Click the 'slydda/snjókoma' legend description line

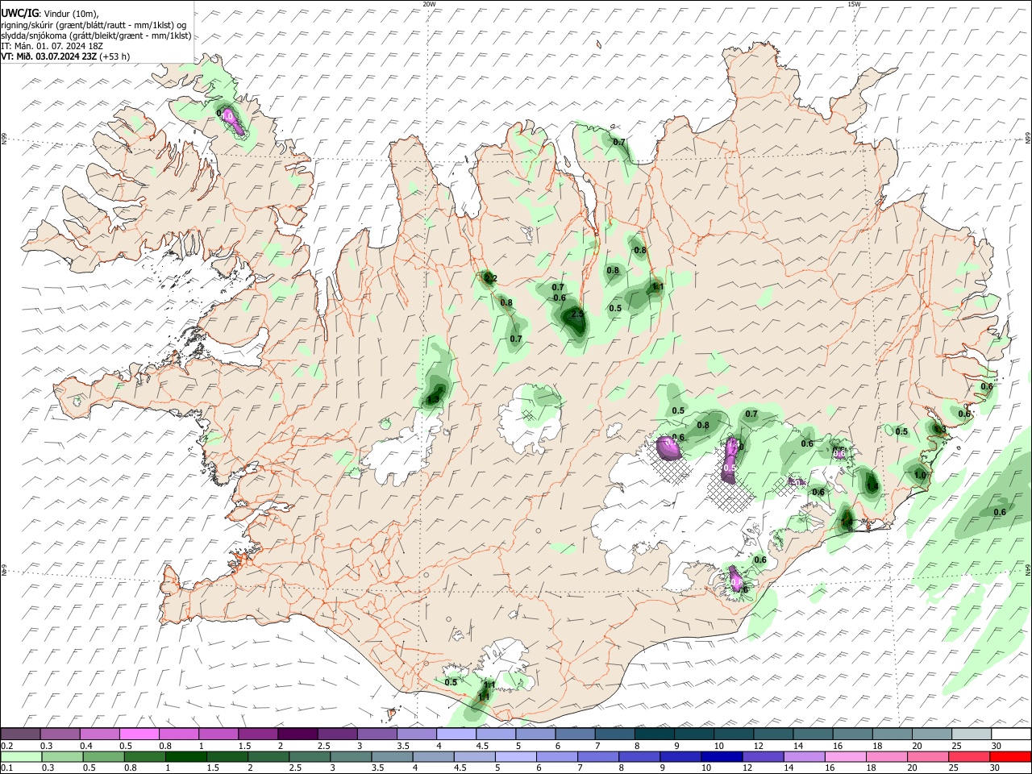coord(96,35)
